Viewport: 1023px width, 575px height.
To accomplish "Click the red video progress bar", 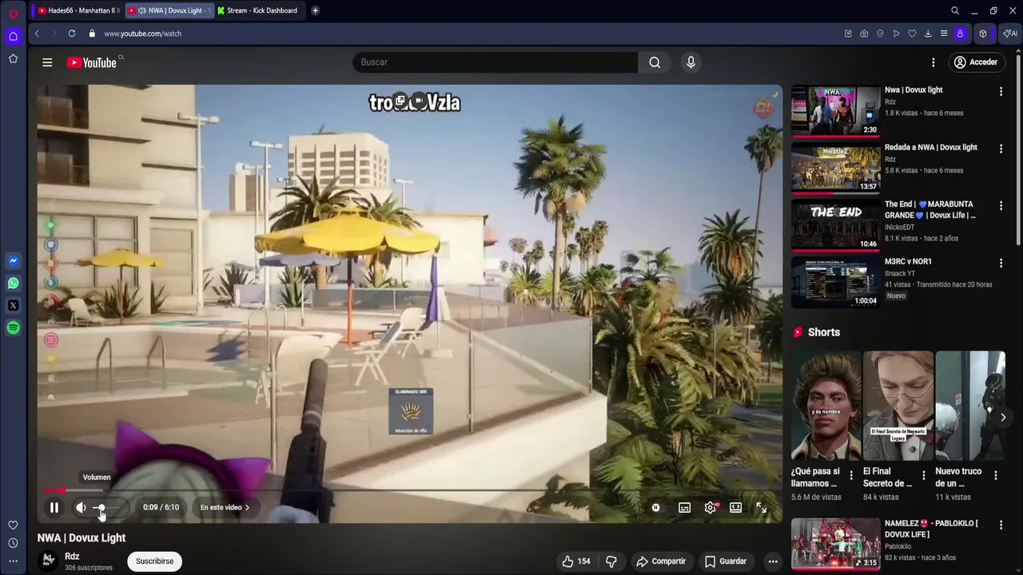I will point(410,490).
